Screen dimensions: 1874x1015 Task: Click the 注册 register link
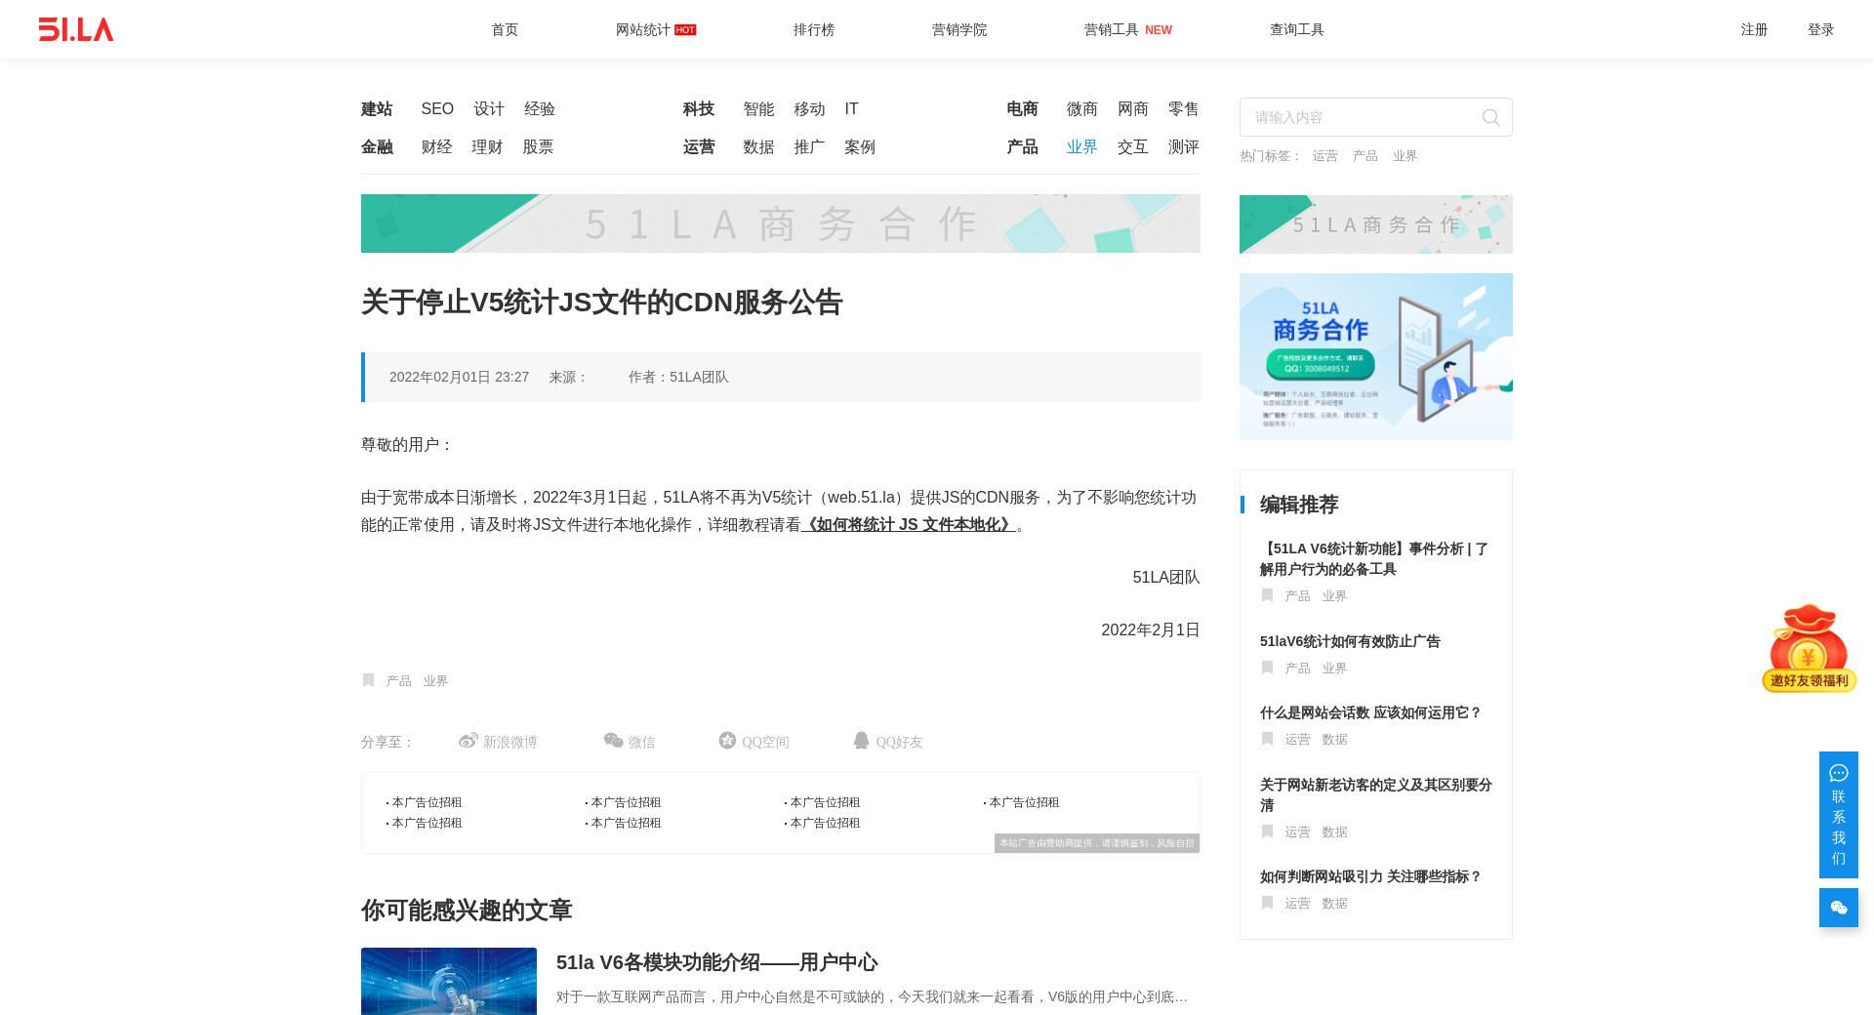coord(1754,29)
